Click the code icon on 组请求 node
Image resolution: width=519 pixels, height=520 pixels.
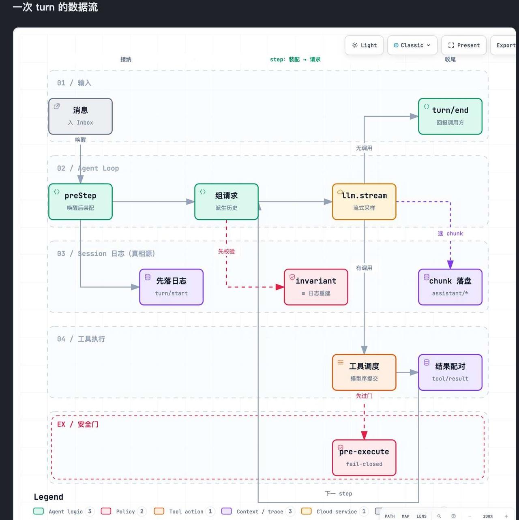click(x=203, y=192)
